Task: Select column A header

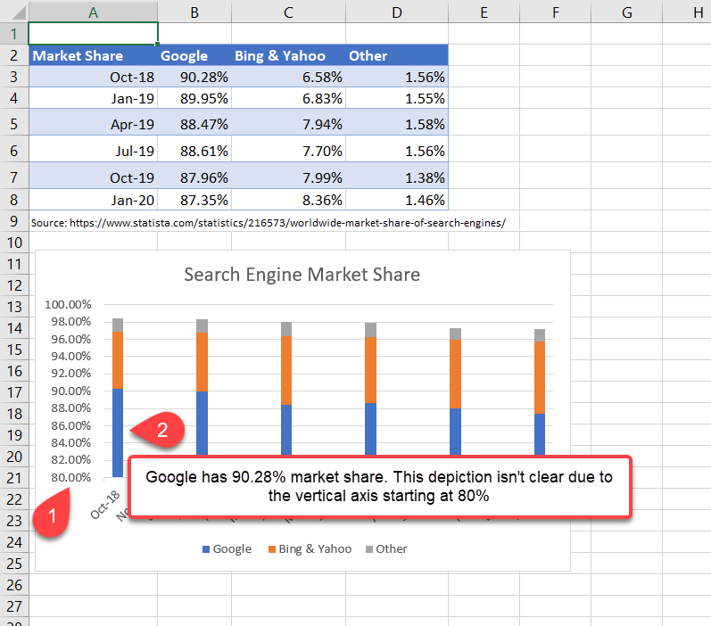Action: point(93,12)
